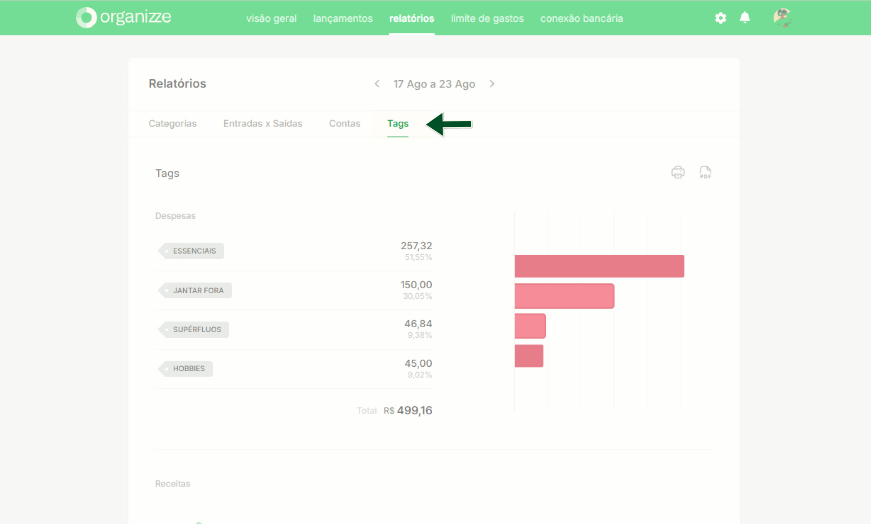
Task: Print the Tags report
Action: point(678,173)
